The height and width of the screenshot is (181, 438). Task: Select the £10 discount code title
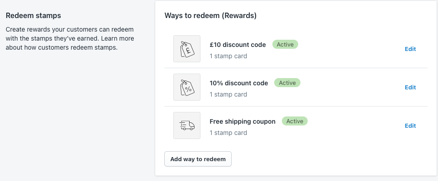pos(238,45)
